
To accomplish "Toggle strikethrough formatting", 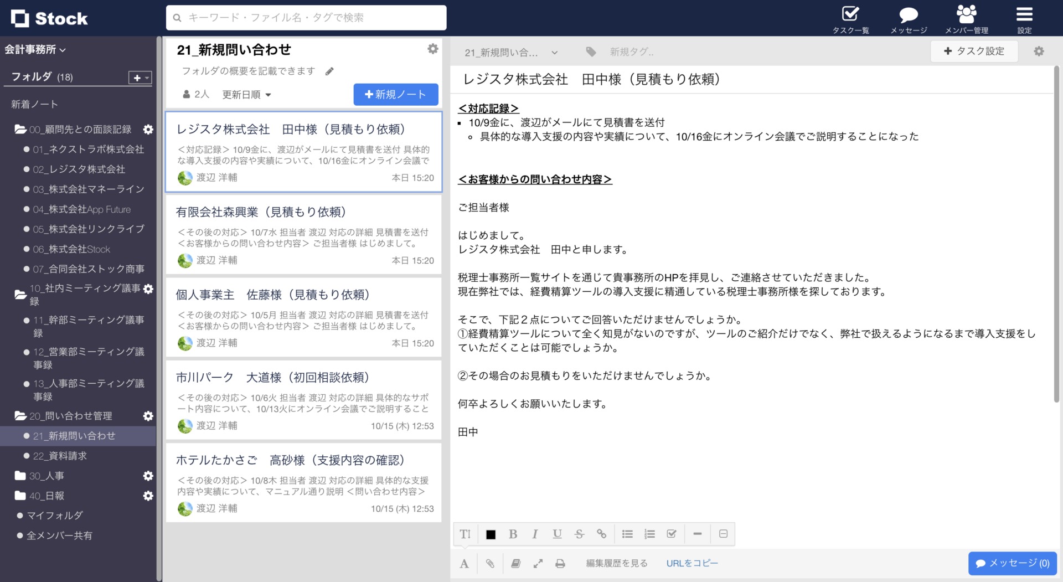I will click(579, 534).
